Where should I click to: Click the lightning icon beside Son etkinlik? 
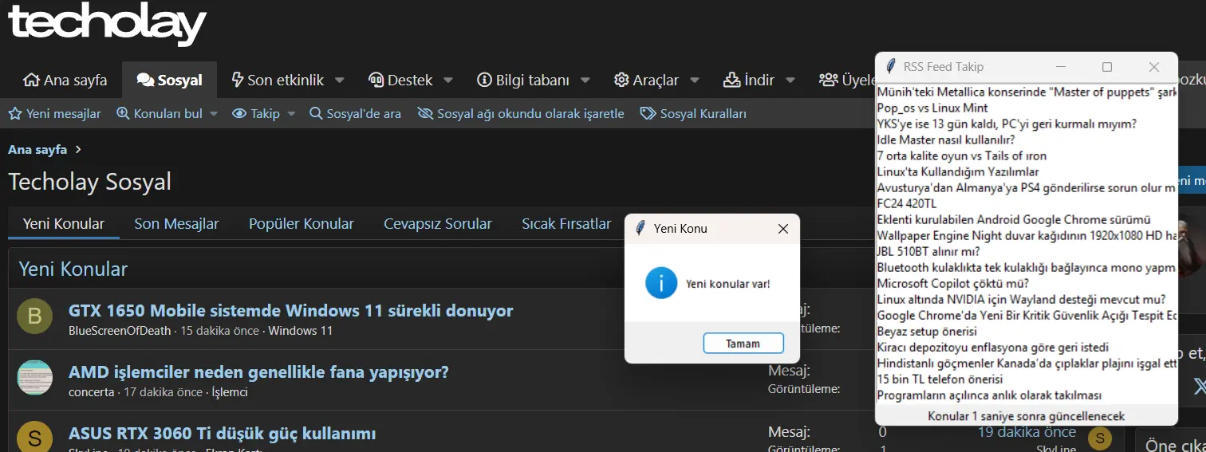pos(237,80)
